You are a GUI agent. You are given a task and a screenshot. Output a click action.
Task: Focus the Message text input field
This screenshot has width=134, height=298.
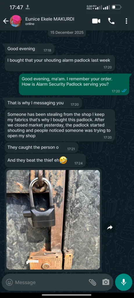pyautogui.click(x=50, y=282)
